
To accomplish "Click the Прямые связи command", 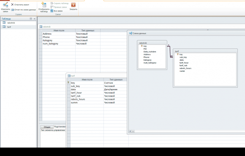I will tap(59, 7).
